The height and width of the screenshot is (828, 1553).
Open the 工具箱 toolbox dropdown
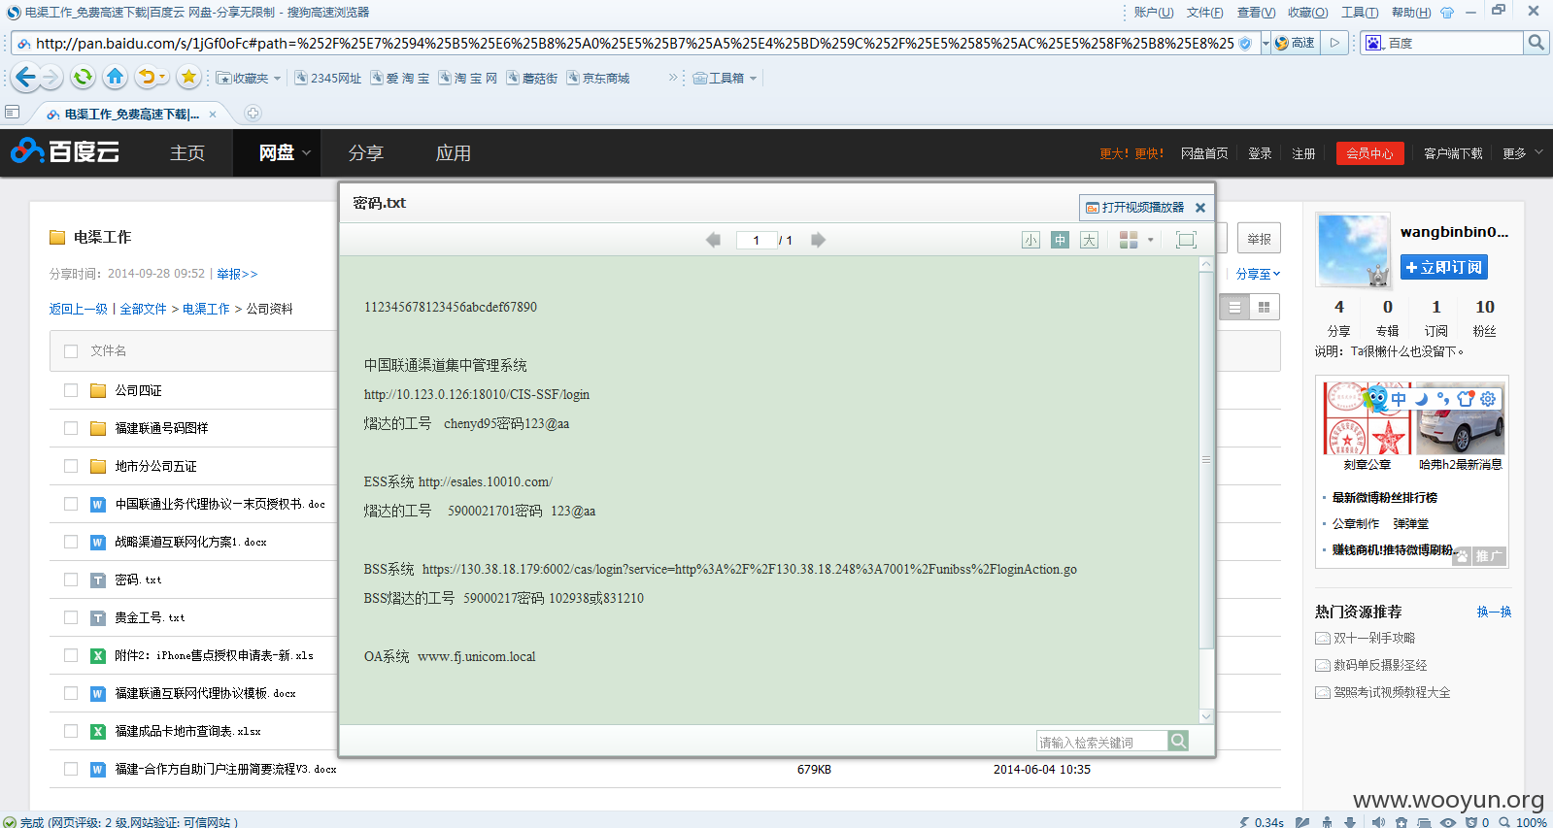pyautogui.click(x=725, y=78)
